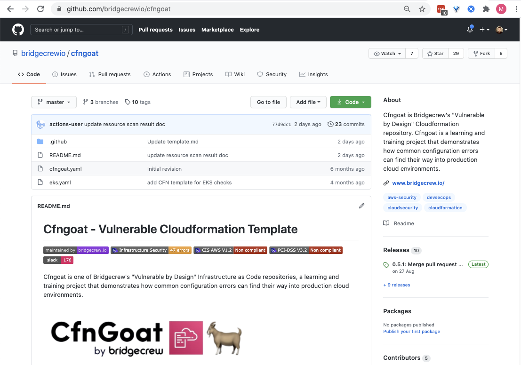Screen dimensions: 521x365
Task: Click the Readme book icon
Action: pos(386,223)
